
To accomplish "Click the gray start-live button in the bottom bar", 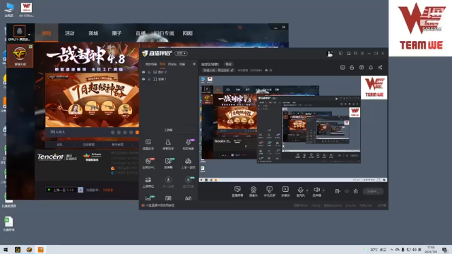I will point(373,191).
